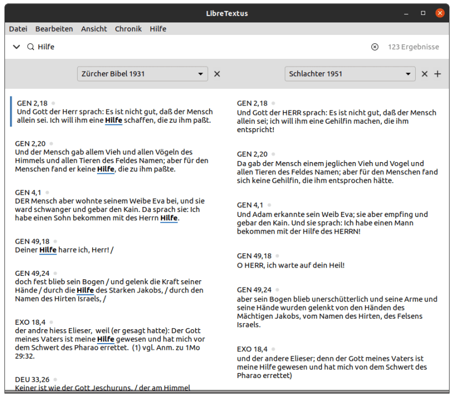Click highlighted Hilfe in Zürcher EXO 18,4
The width and height of the screenshot is (454, 398).
[x=106, y=340]
